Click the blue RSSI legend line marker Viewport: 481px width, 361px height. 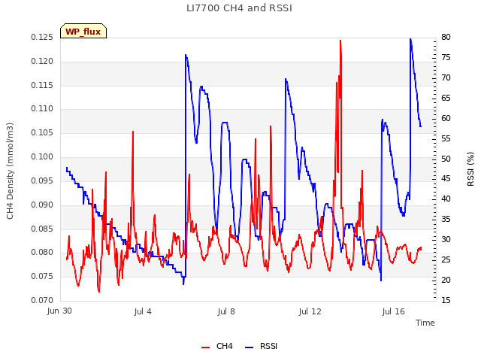(x=249, y=347)
